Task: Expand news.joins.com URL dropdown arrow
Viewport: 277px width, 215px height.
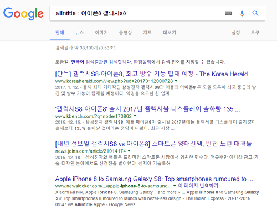Action: tap(129, 151)
